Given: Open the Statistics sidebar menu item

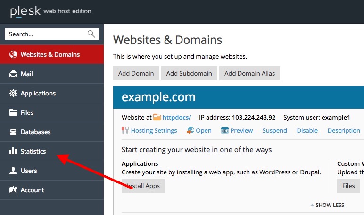Looking at the screenshot, I should tap(33, 151).
